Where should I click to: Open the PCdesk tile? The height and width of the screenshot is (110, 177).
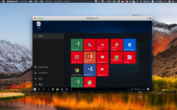click(x=130, y=57)
